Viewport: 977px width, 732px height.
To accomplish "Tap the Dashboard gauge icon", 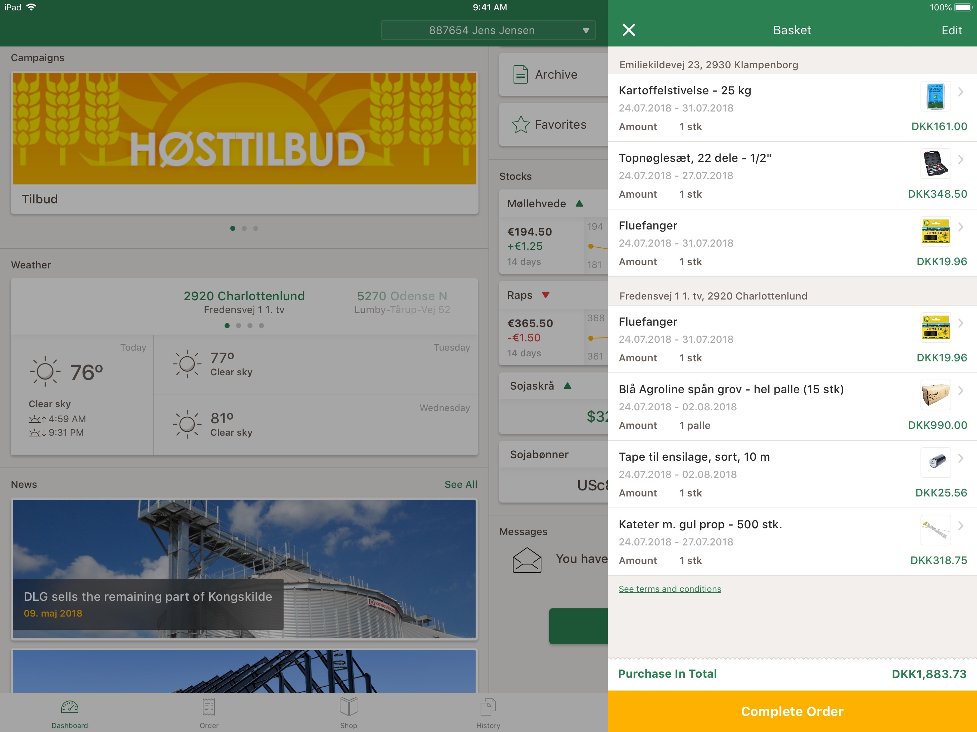I will 69,707.
